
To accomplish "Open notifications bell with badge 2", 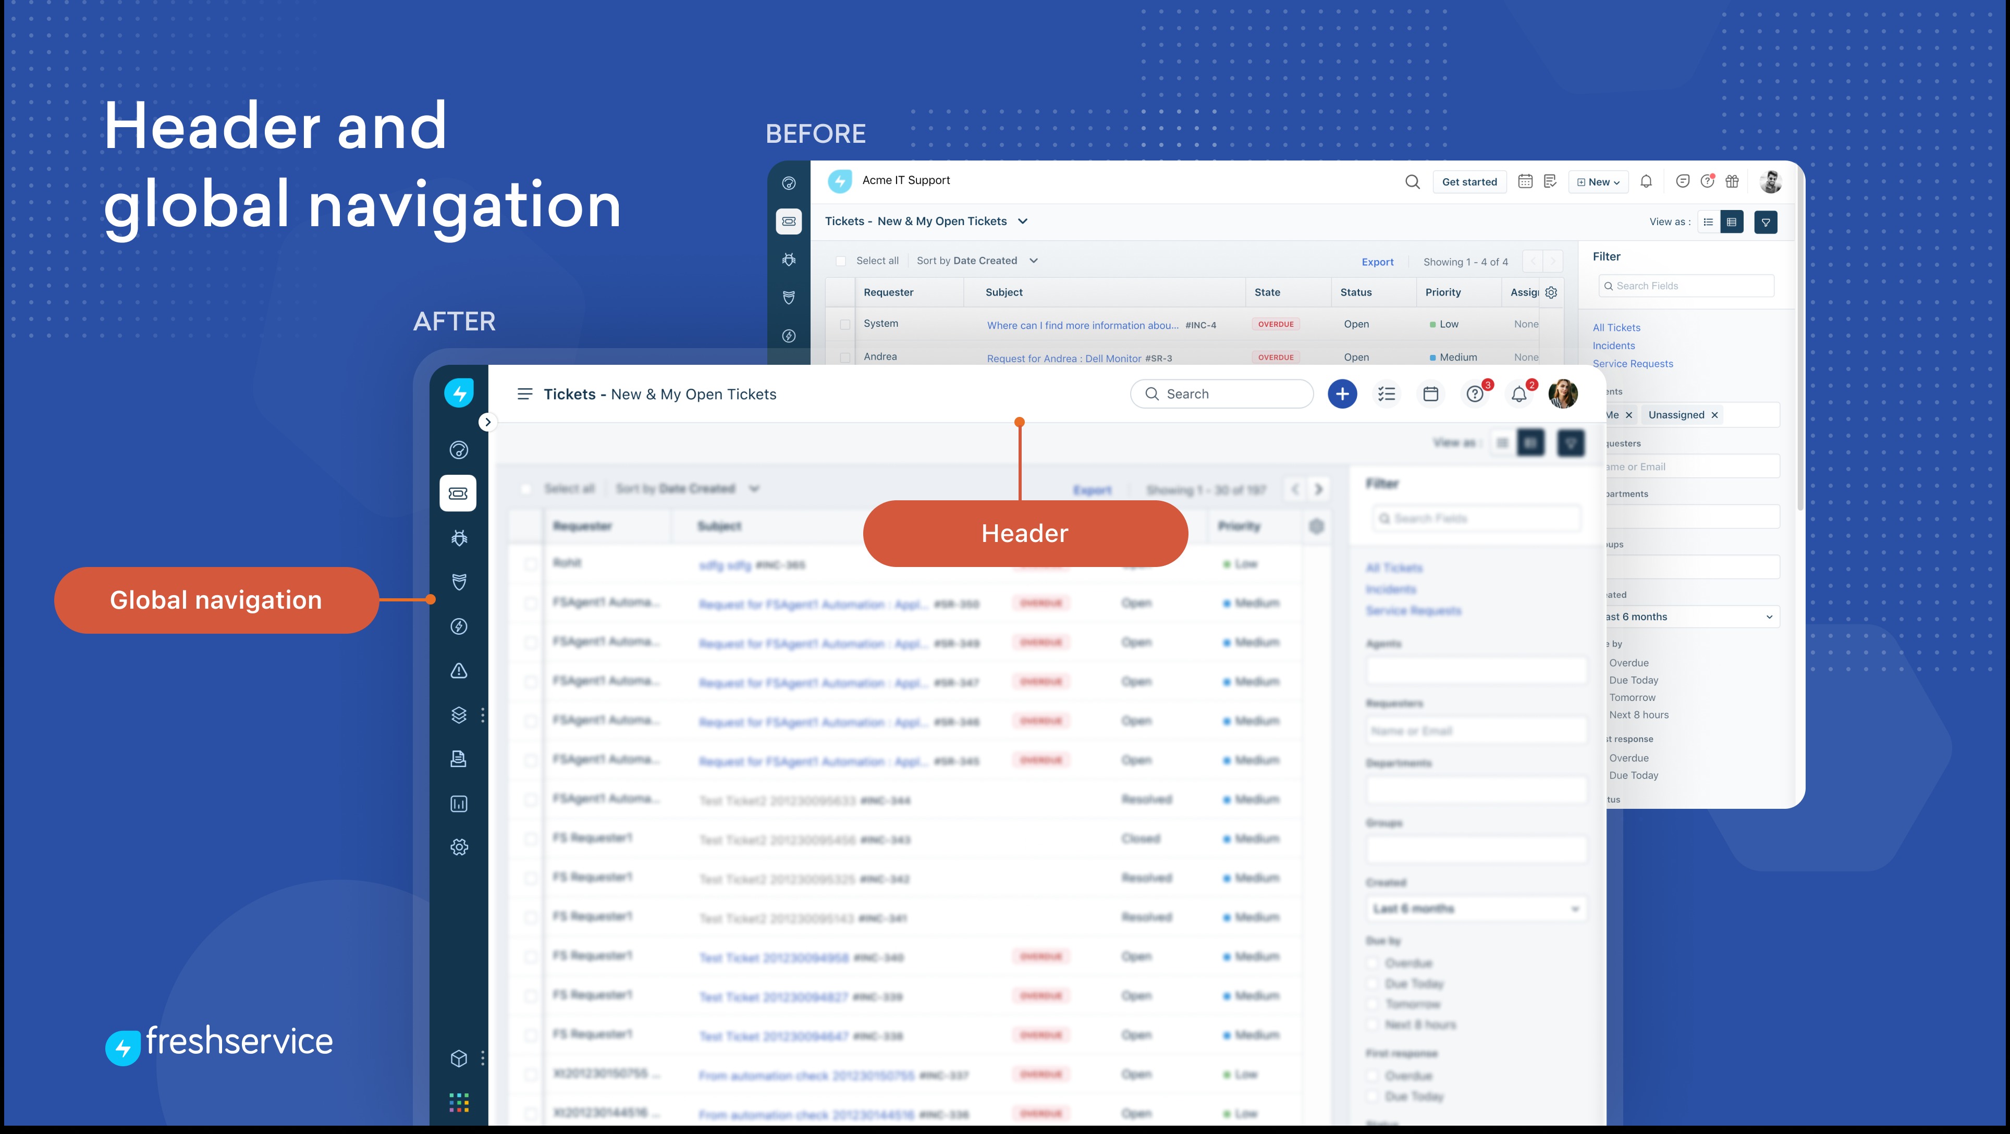I will coord(1519,394).
